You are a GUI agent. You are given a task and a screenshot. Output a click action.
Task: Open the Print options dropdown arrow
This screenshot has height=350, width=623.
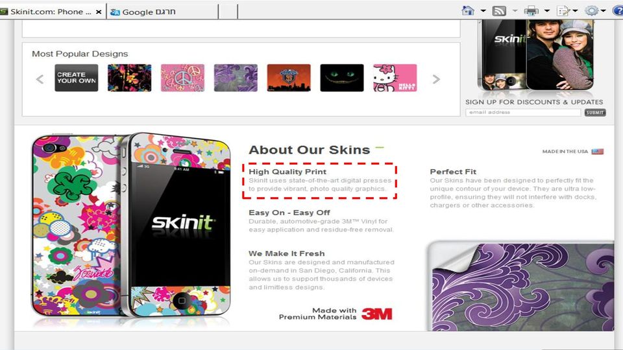[x=546, y=11]
